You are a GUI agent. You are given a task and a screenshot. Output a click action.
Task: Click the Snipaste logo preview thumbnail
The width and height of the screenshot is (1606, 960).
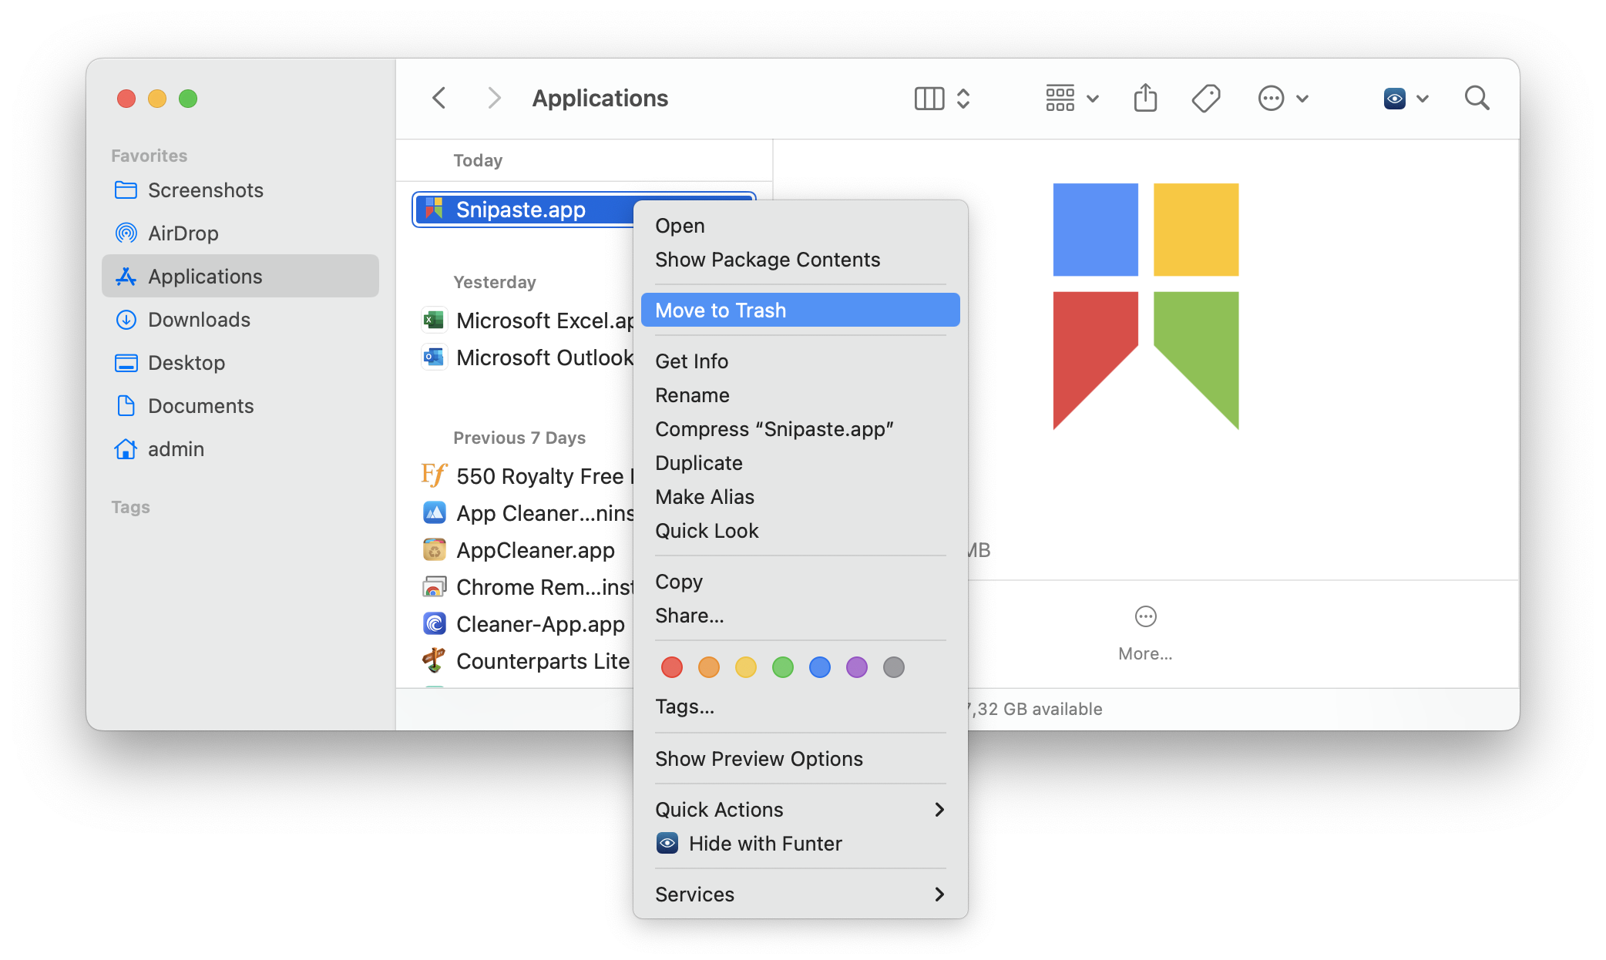[1145, 307]
